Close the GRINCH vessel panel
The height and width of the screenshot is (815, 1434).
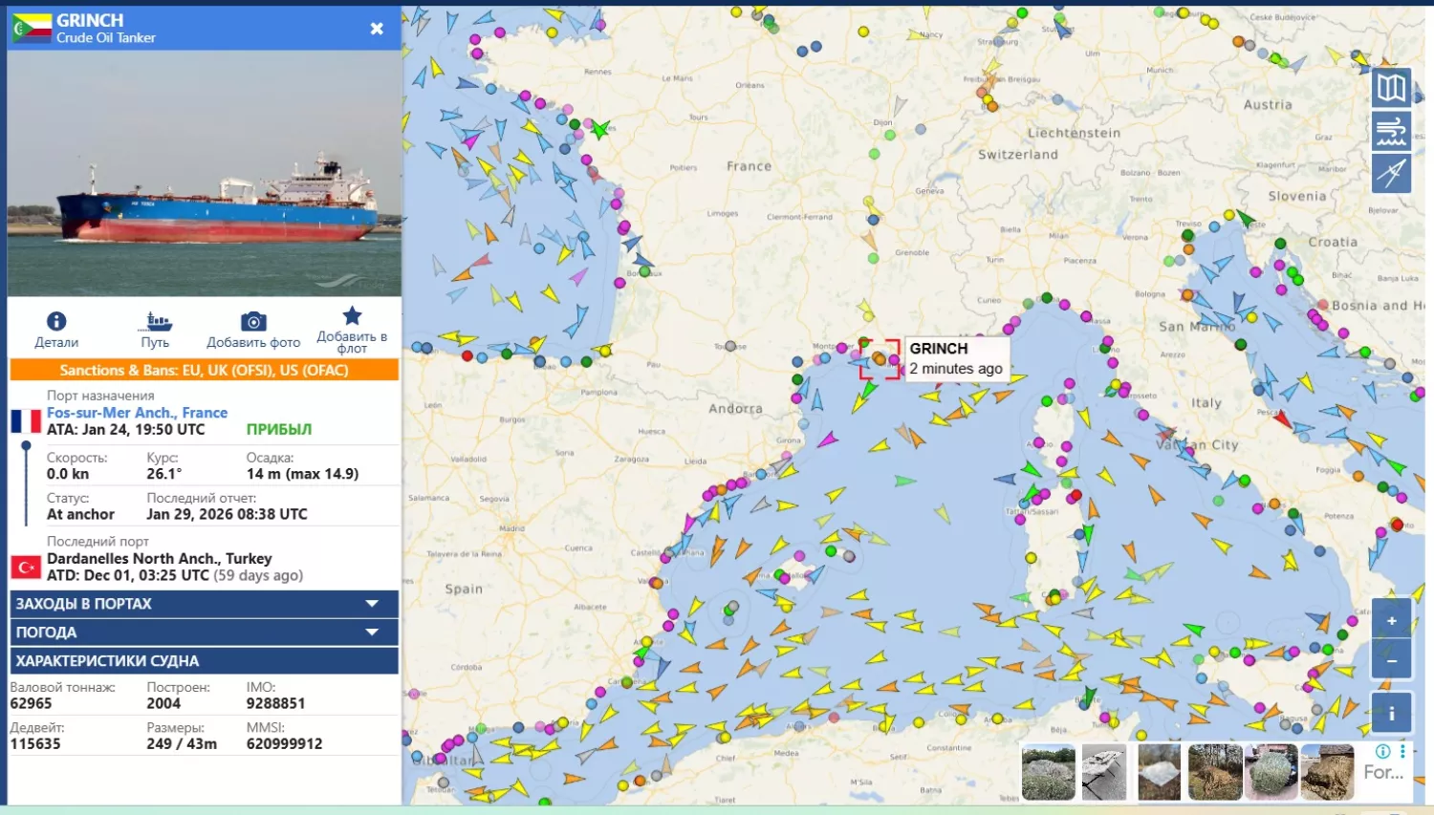tap(377, 29)
